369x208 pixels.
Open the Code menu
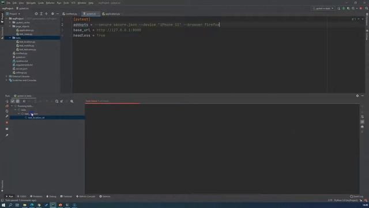[41, 3]
